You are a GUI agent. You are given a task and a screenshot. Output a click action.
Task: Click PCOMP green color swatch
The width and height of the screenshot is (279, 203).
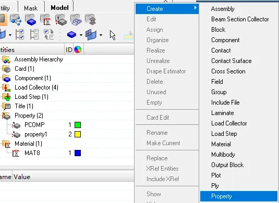coord(78,125)
